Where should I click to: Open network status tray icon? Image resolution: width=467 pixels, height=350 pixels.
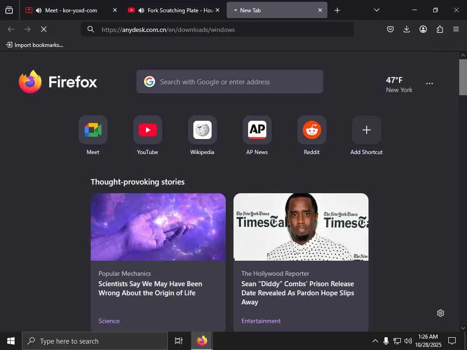(397, 341)
